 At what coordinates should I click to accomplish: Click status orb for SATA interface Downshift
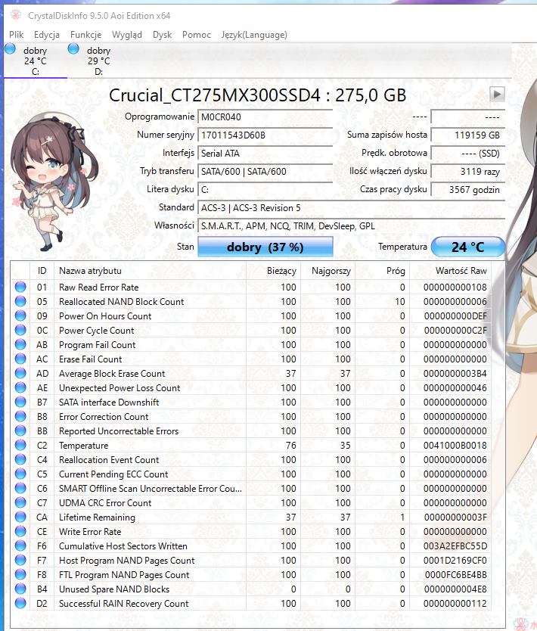pyautogui.click(x=20, y=402)
